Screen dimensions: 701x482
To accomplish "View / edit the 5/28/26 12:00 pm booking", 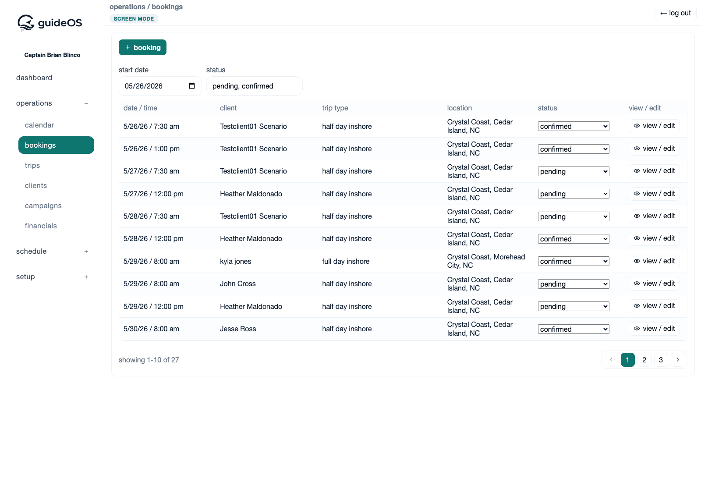I will (654, 238).
